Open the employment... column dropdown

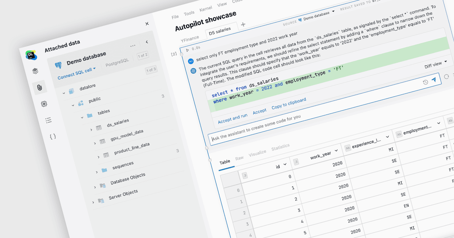[438, 123]
